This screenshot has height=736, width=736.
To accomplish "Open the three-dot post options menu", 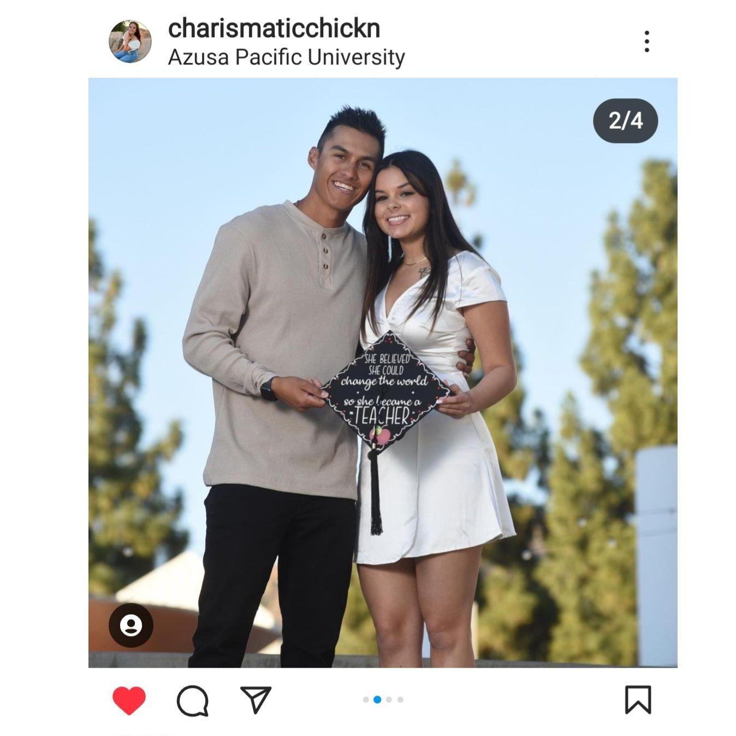I will (646, 41).
